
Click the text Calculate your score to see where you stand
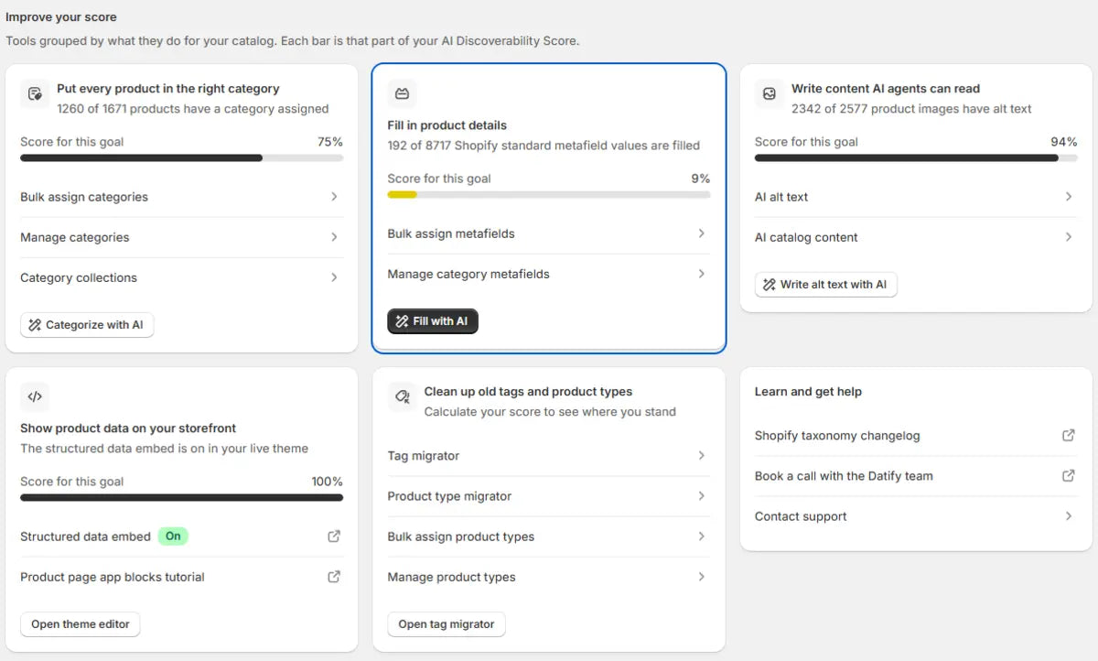550,412
